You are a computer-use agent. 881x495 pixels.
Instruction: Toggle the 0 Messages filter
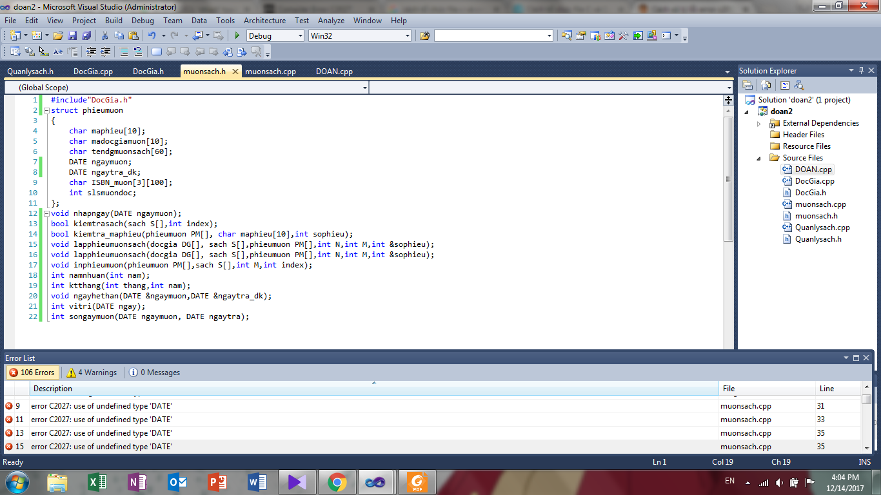pos(154,373)
